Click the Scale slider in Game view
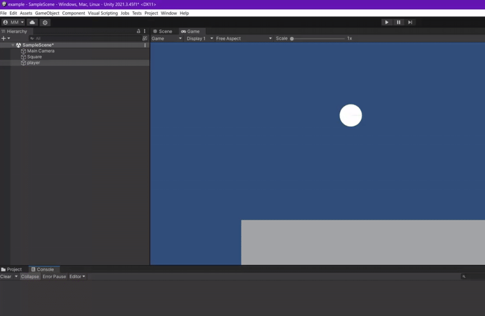This screenshot has height=316, width=485. (318, 38)
